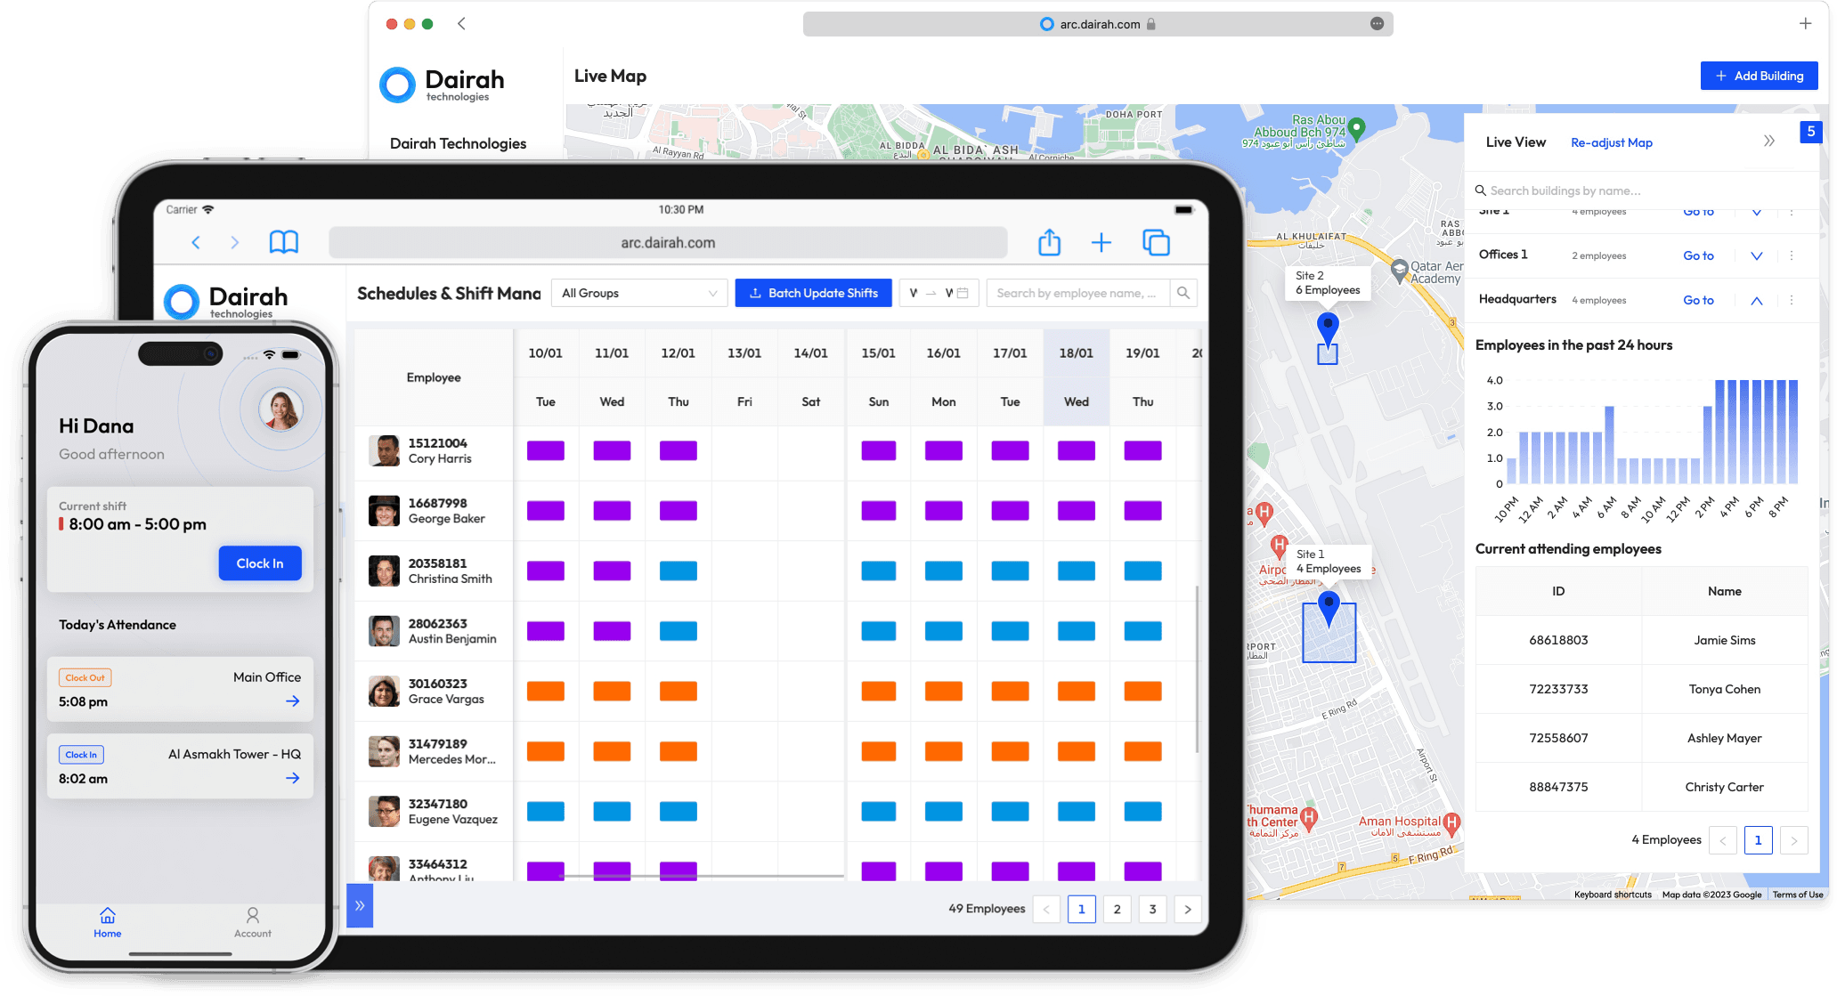Click Cory Harris purple shift on 10/01

pos(546,450)
